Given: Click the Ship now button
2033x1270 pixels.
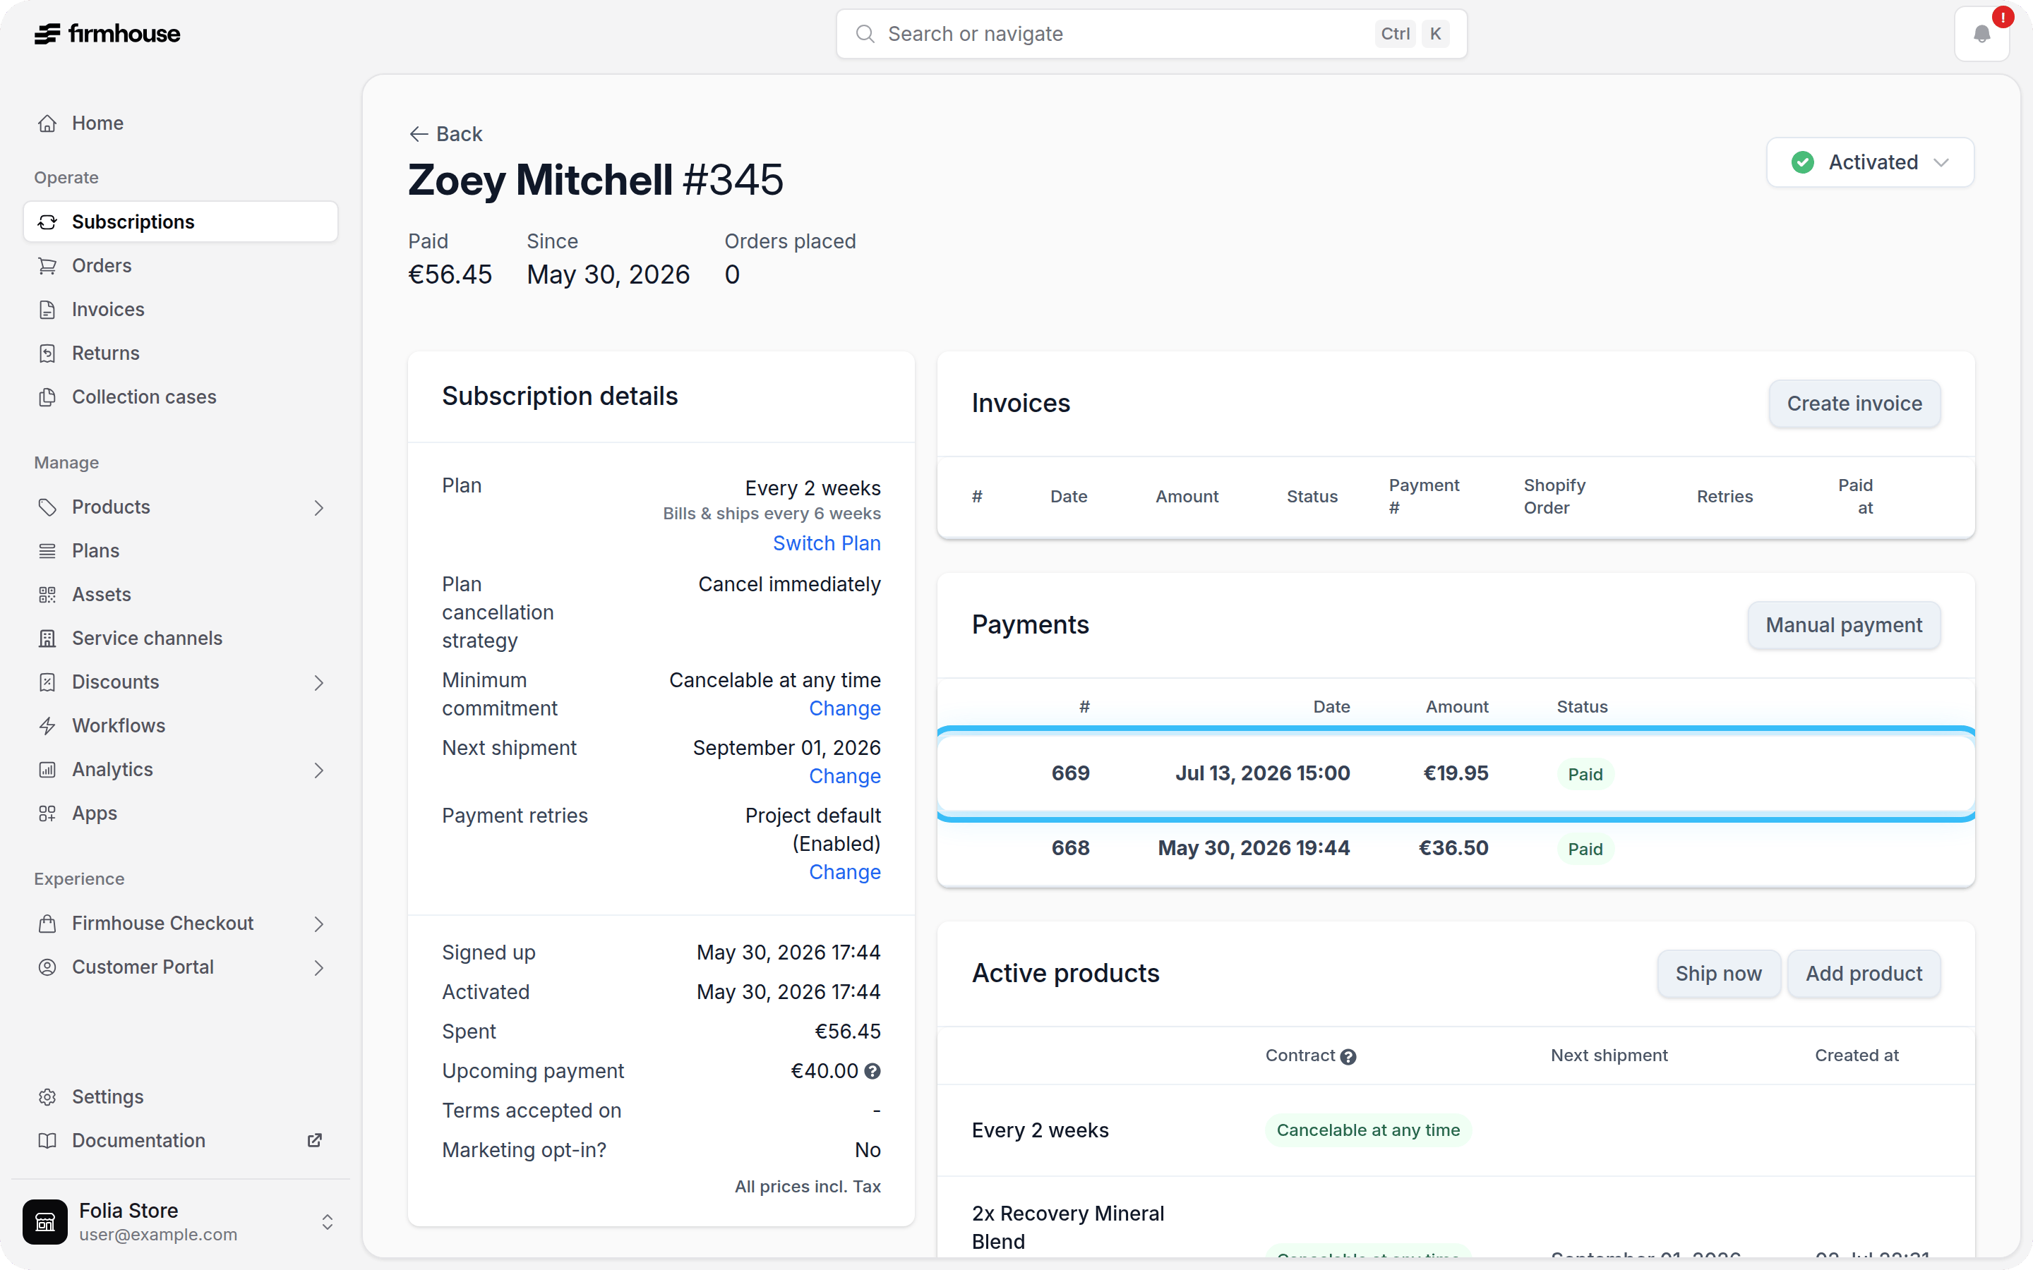Looking at the screenshot, I should pyautogui.click(x=1718, y=974).
